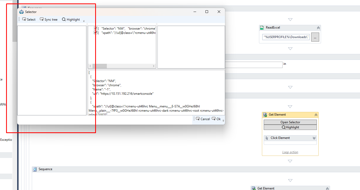360x190 pixels.
Task: Select the xpath //ul[@class row
Action: pos(127,33)
